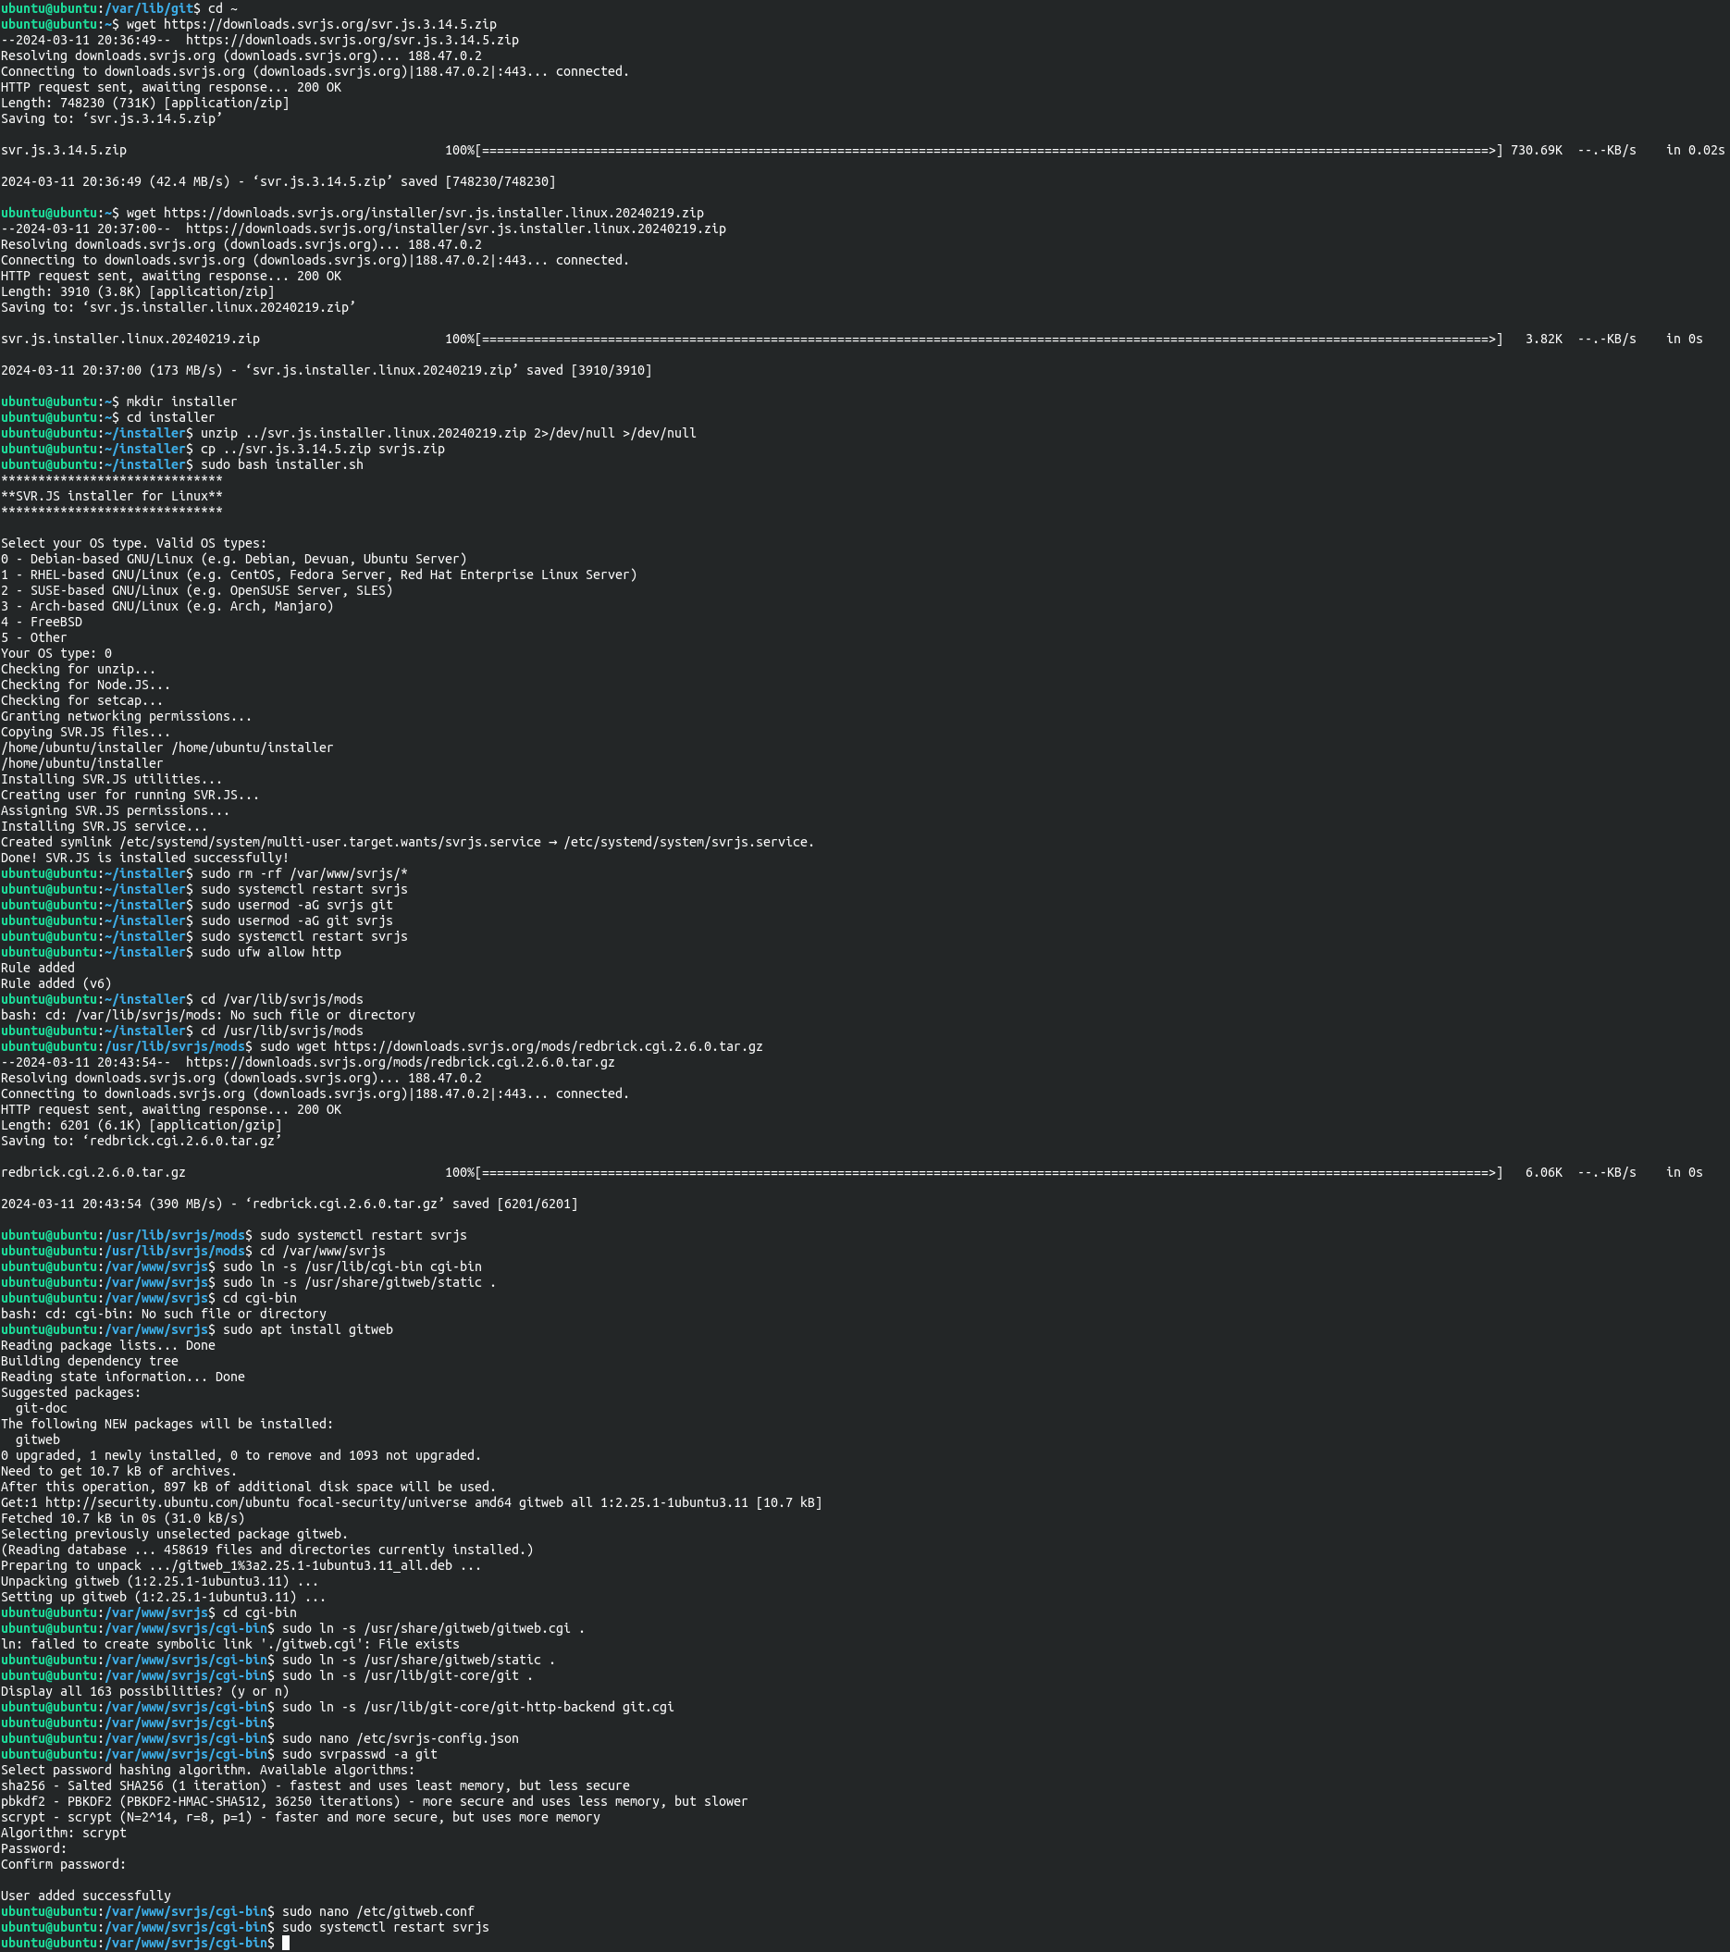Viewport: 1730px width, 1952px height.
Task: Click the 'Length: 6201 (6.1K) [application/gzip]' line
Action: 142,1125
